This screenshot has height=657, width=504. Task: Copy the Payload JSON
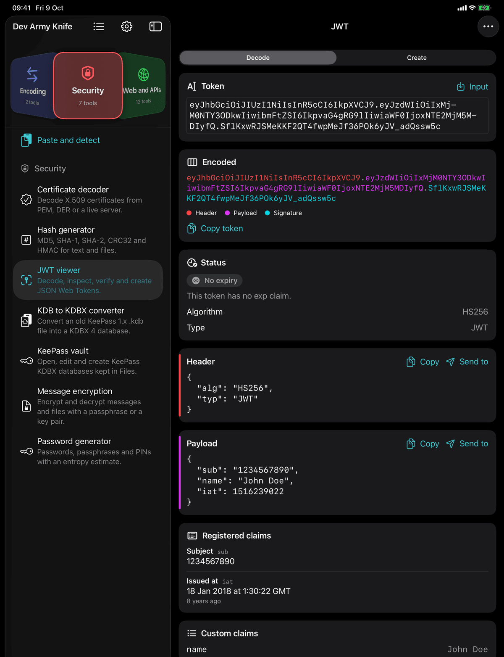click(x=423, y=444)
